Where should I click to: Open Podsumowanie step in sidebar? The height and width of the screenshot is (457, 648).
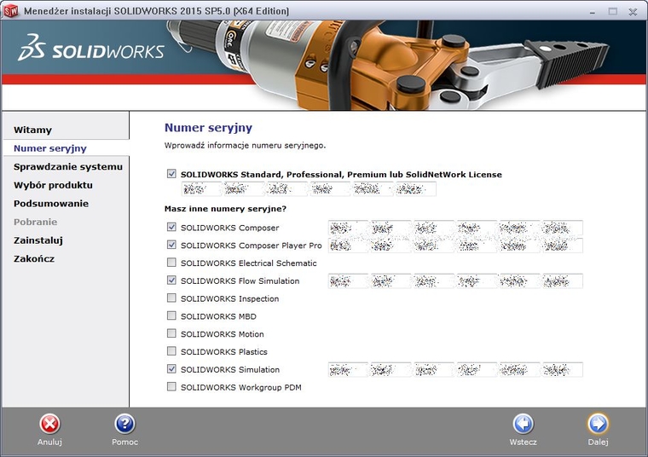[x=51, y=203]
